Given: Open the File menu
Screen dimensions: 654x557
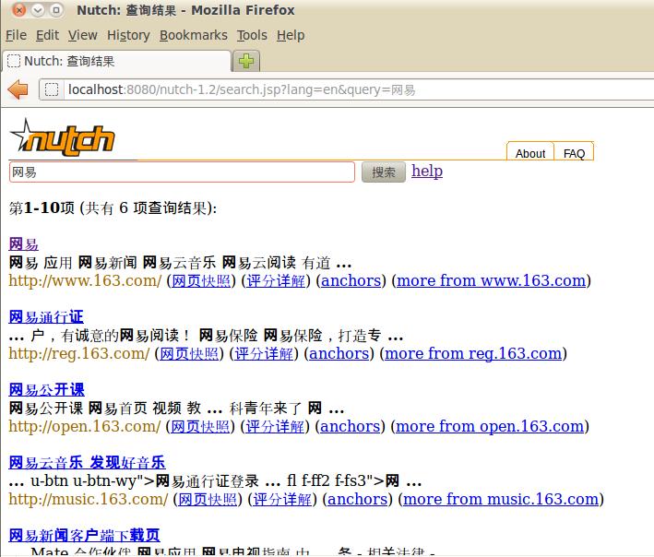Looking at the screenshot, I should [17, 35].
